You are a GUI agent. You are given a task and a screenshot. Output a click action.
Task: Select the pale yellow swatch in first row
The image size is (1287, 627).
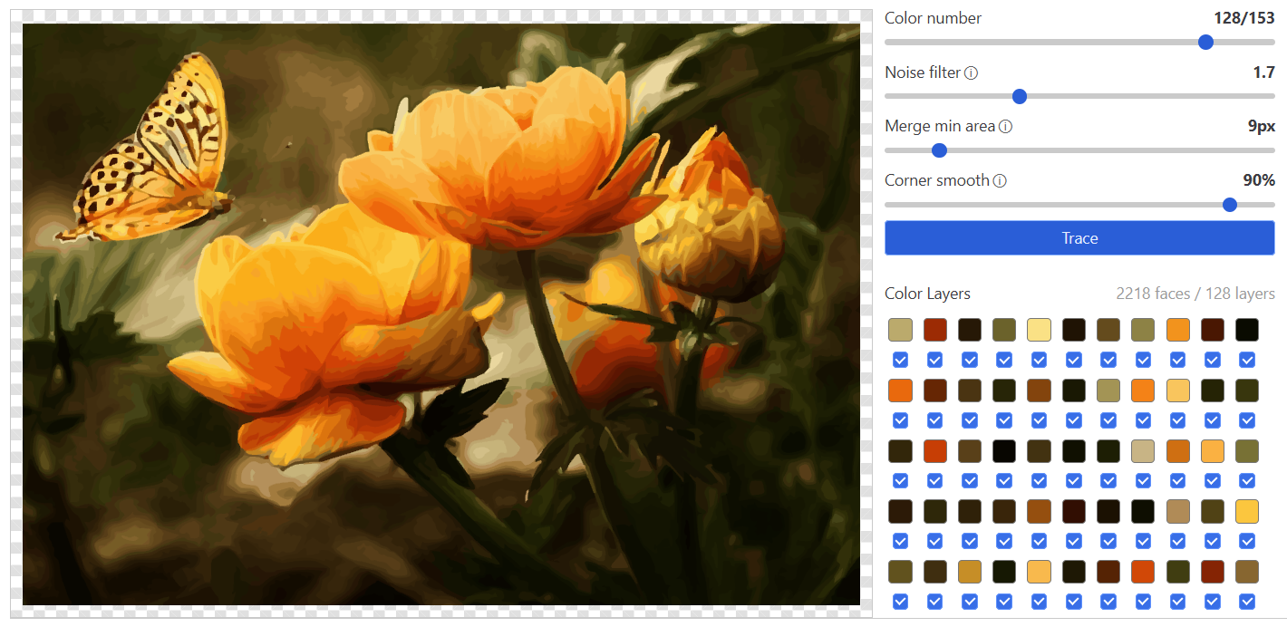click(1039, 330)
